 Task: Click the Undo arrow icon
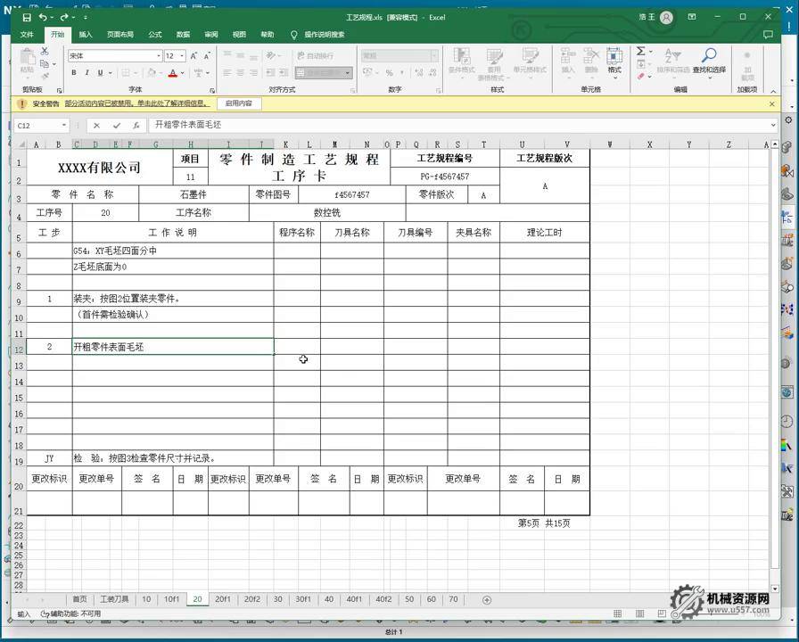coord(43,17)
